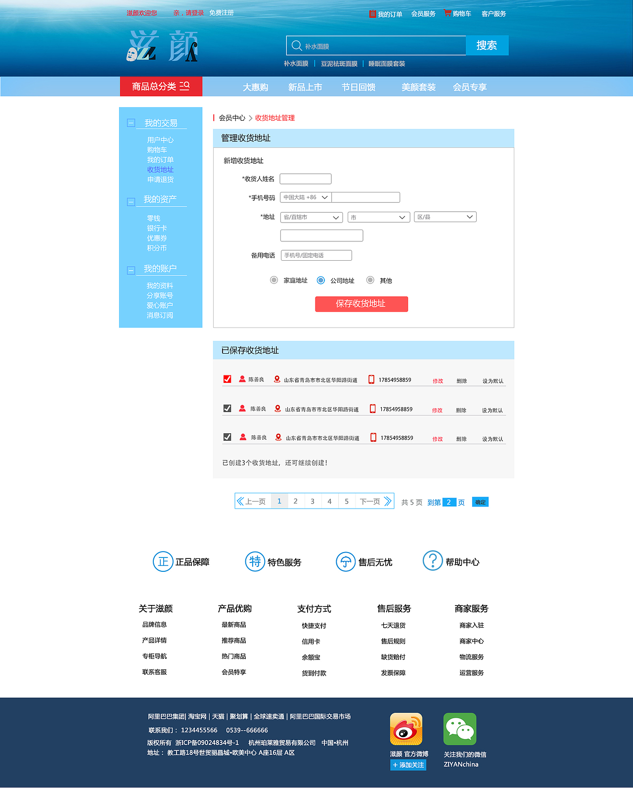This screenshot has height=788, width=633.
Task: Click the location pin in third saved address
Action: (x=279, y=437)
